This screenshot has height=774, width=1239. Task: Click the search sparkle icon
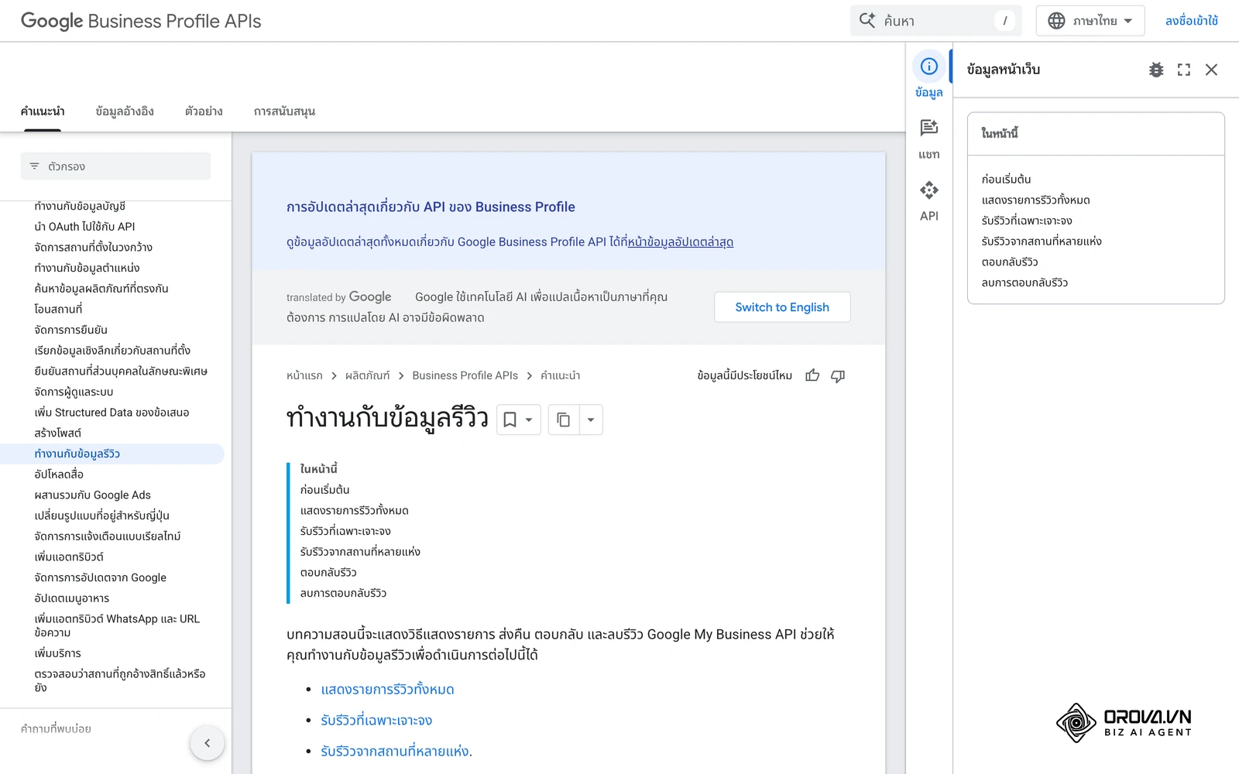[867, 21]
